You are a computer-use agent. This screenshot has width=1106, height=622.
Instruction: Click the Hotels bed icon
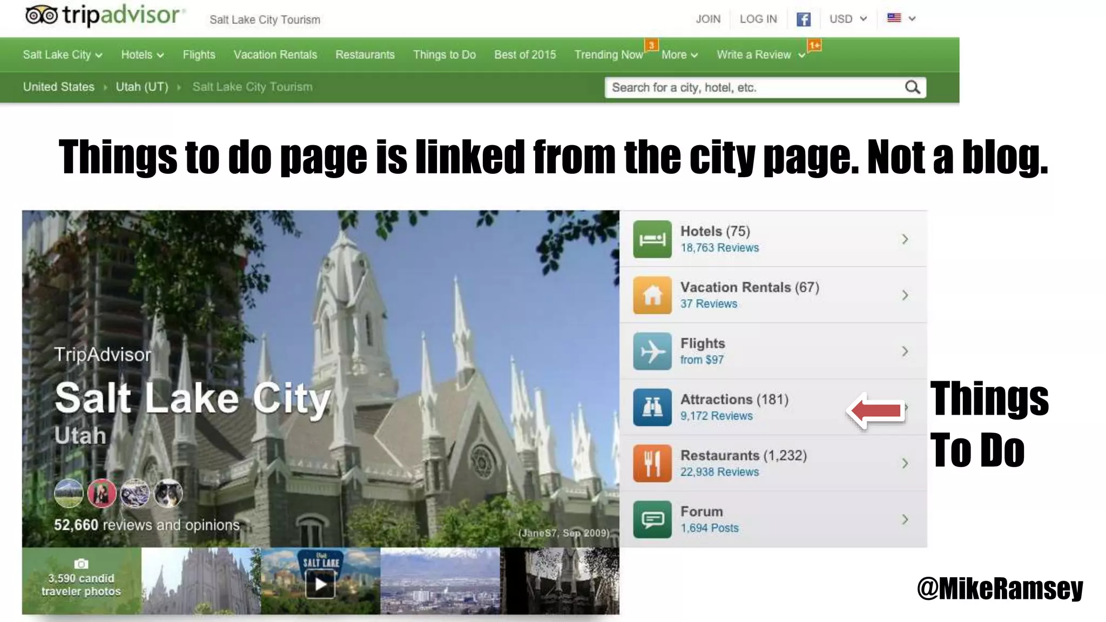[x=652, y=239]
